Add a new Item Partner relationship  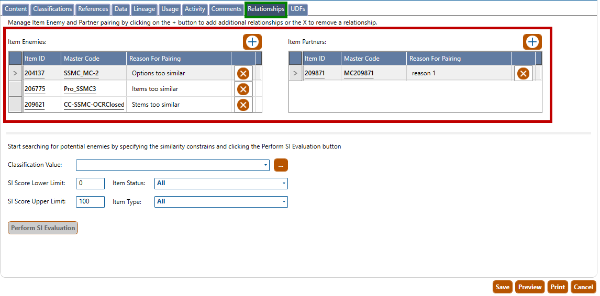click(x=532, y=42)
